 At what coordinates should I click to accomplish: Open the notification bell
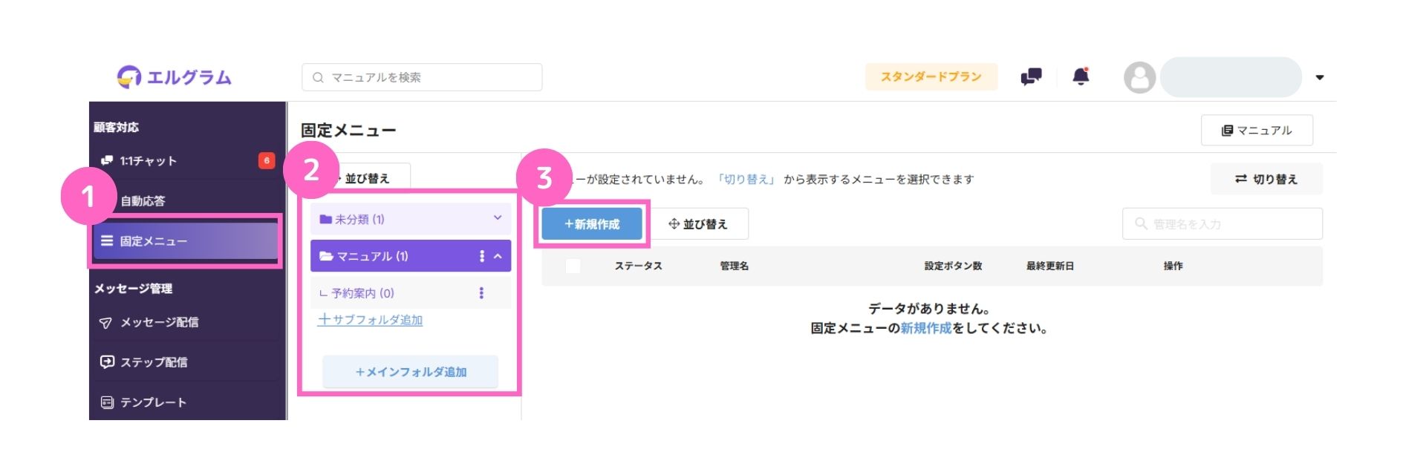(1081, 76)
